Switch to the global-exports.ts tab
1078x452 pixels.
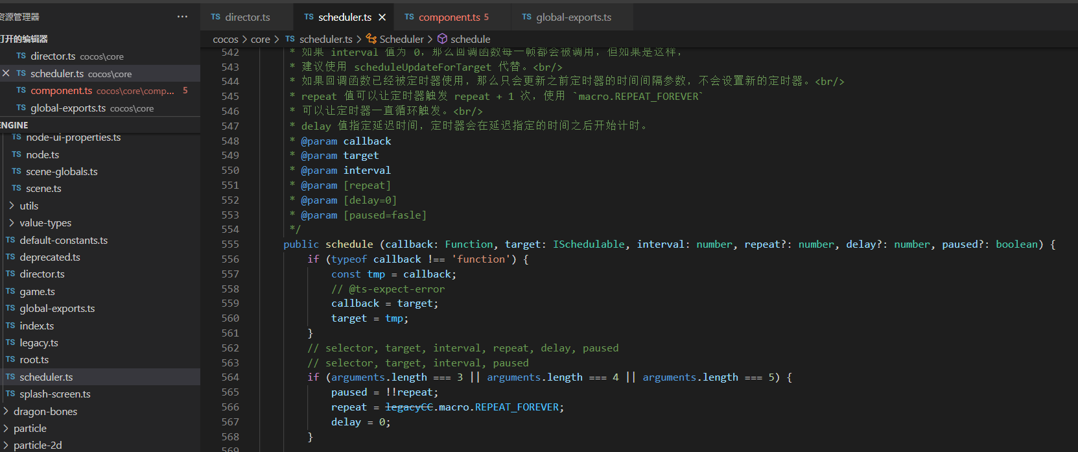574,18
